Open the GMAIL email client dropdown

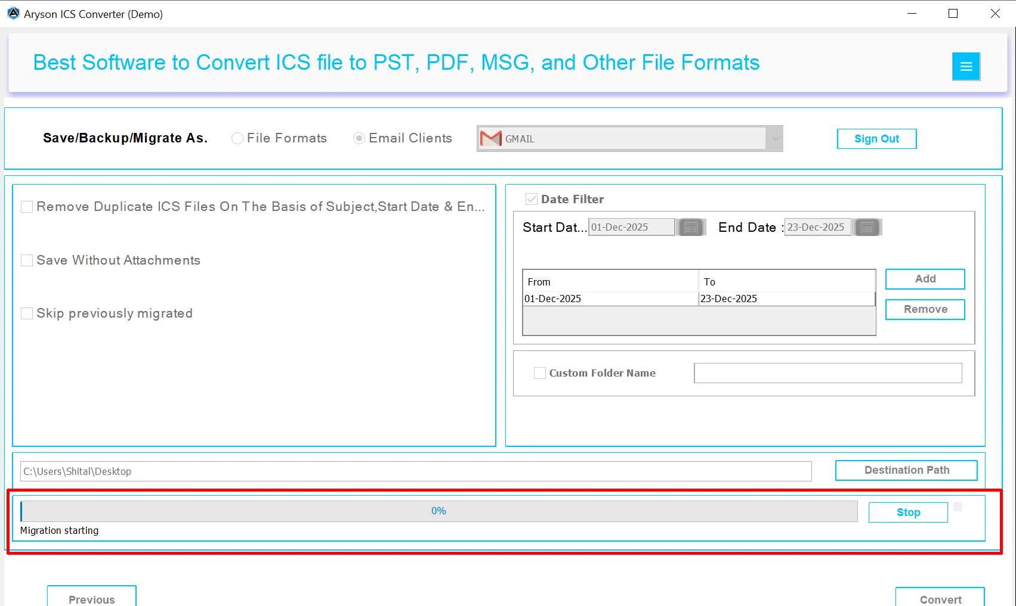[774, 138]
